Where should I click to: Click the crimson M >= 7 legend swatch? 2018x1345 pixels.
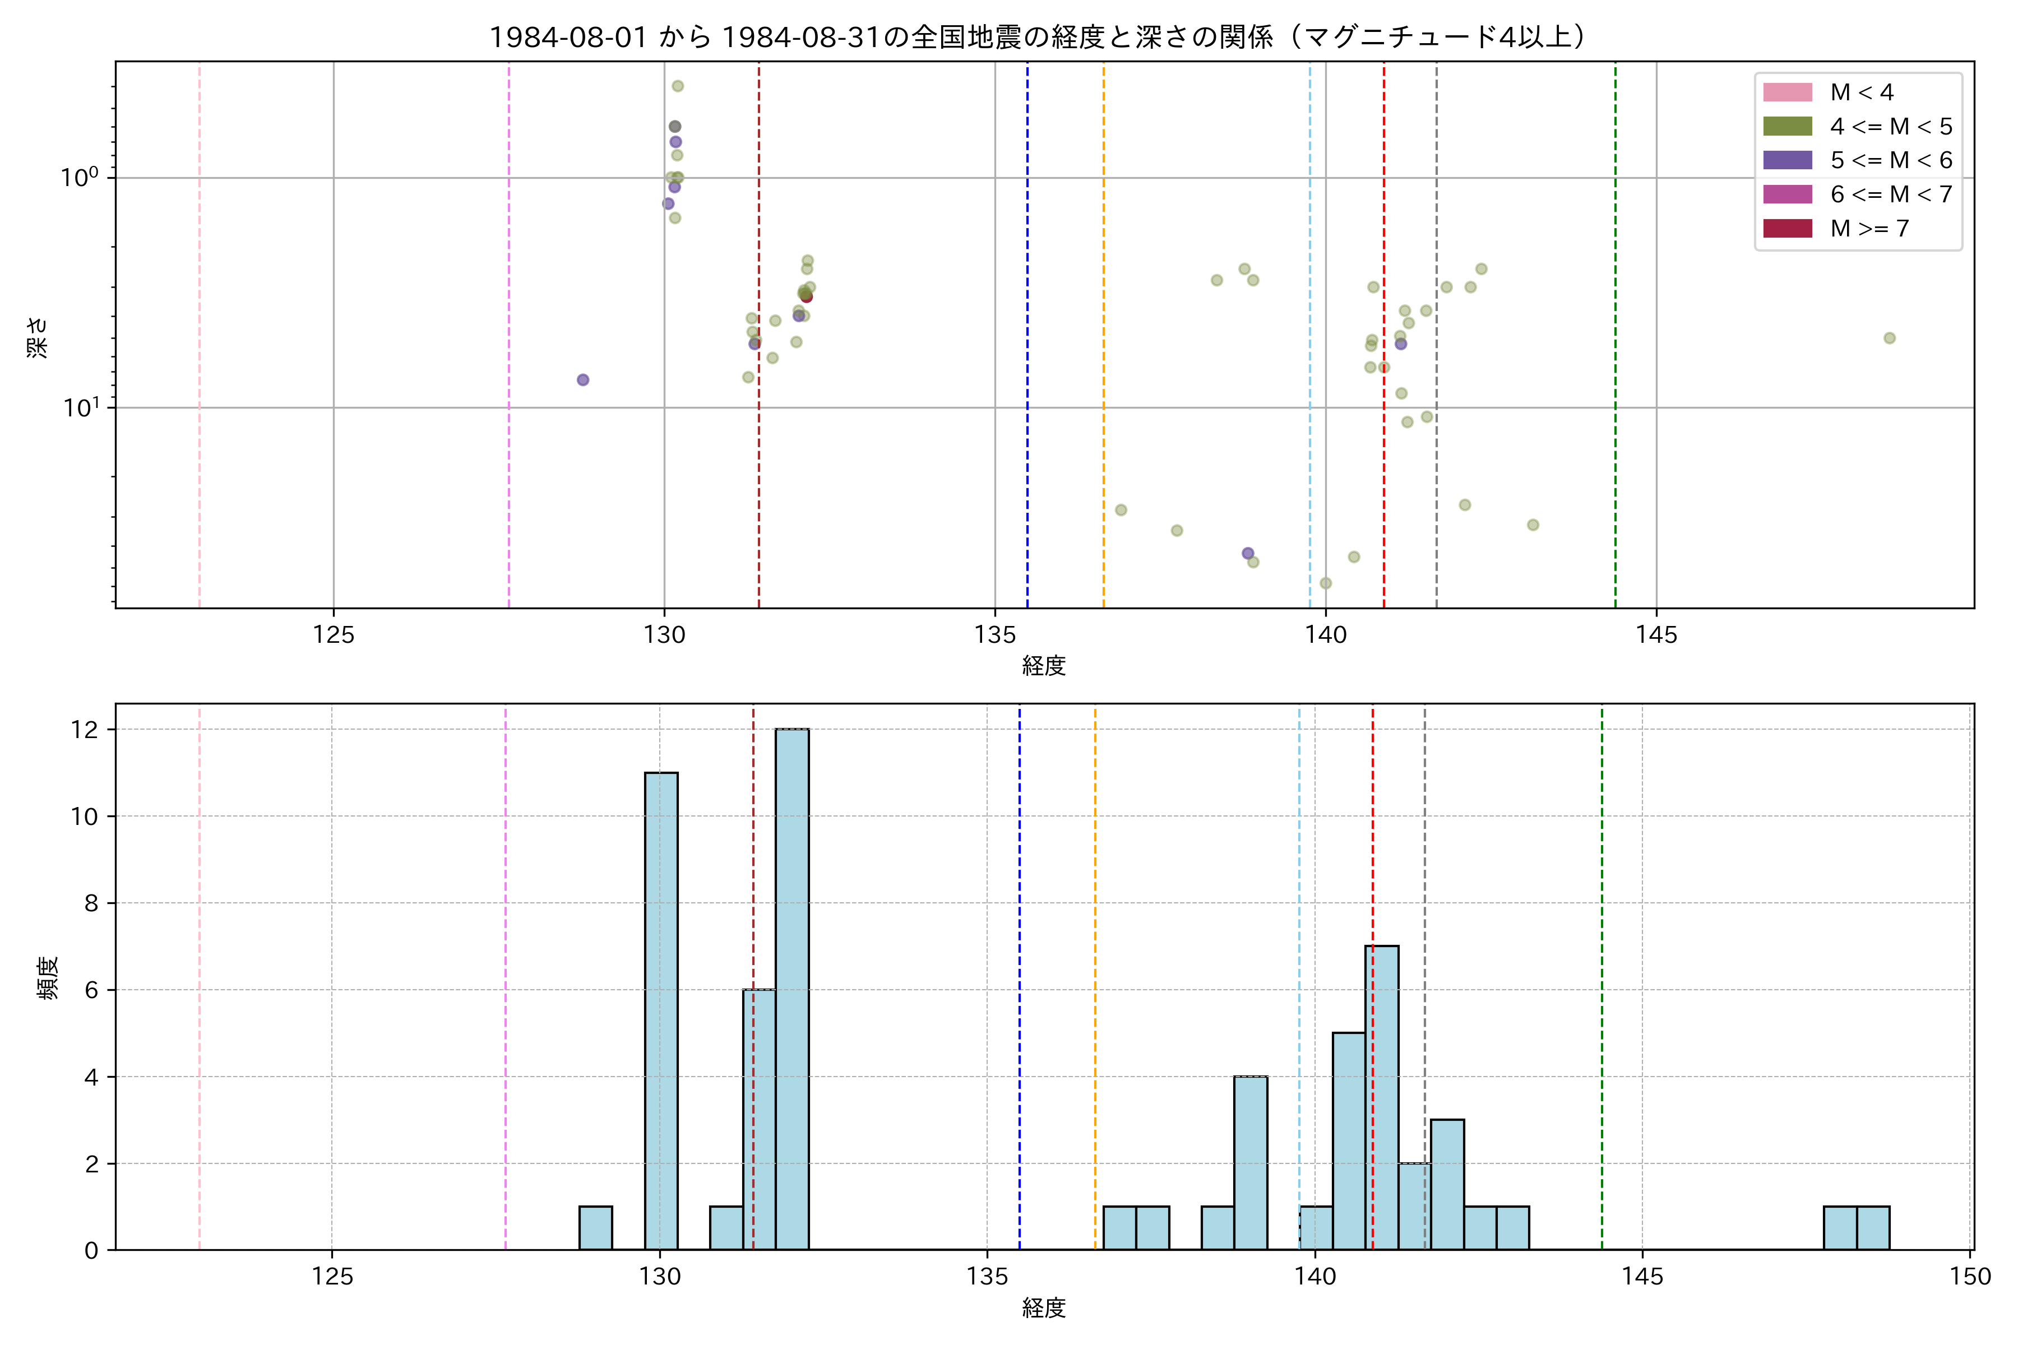point(1787,228)
